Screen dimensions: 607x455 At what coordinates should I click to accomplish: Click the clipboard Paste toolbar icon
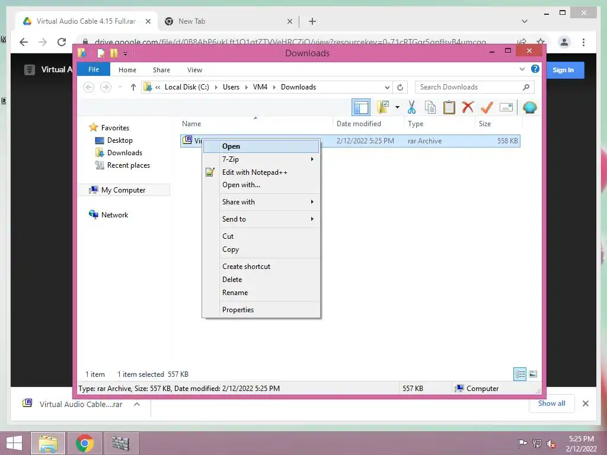[449, 107]
